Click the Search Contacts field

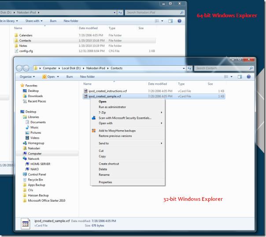(x=222, y=68)
